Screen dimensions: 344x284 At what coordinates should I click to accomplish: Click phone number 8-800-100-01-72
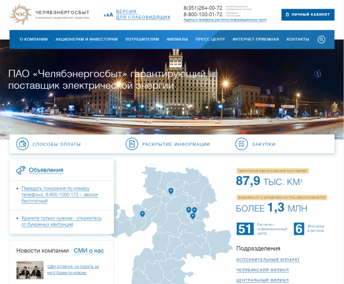tap(203, 14)
